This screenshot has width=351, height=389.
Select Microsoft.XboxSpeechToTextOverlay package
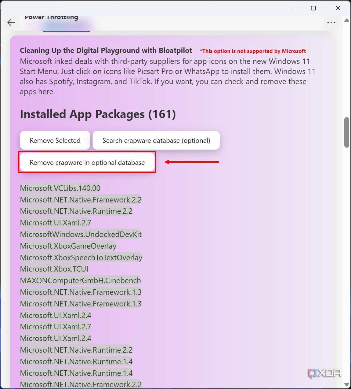coord(81,257)
